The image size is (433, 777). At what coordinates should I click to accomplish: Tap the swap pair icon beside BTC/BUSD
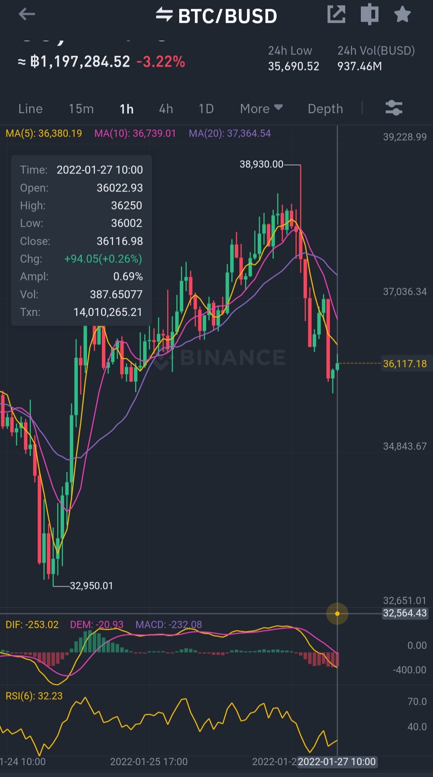164,14
